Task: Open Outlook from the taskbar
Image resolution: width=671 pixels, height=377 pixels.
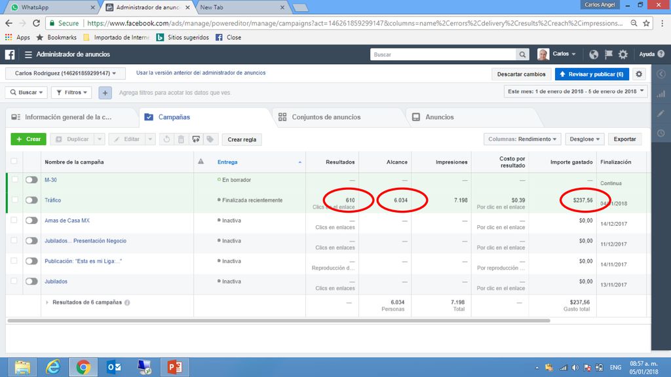Action: (114, 367)
